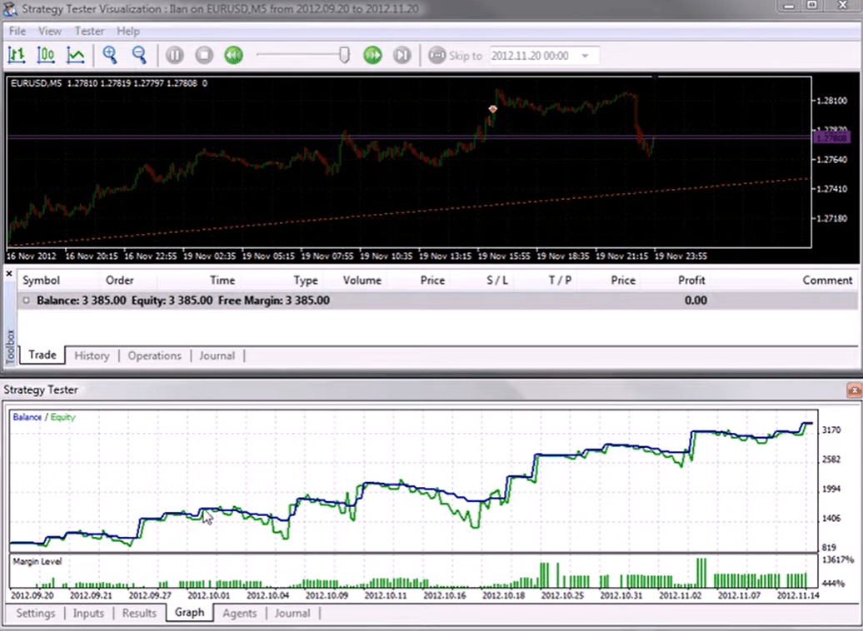863x631 pixels.
Task: Click the EURUSD,M5 chart title text
Action: (37, 83)
